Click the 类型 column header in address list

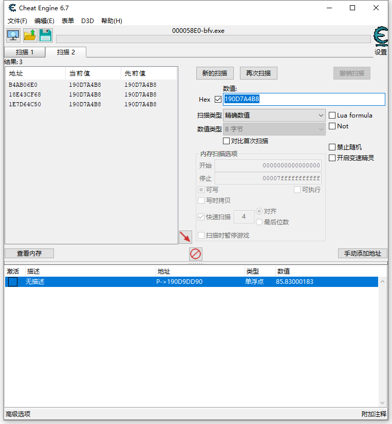(x=253, y=271)
